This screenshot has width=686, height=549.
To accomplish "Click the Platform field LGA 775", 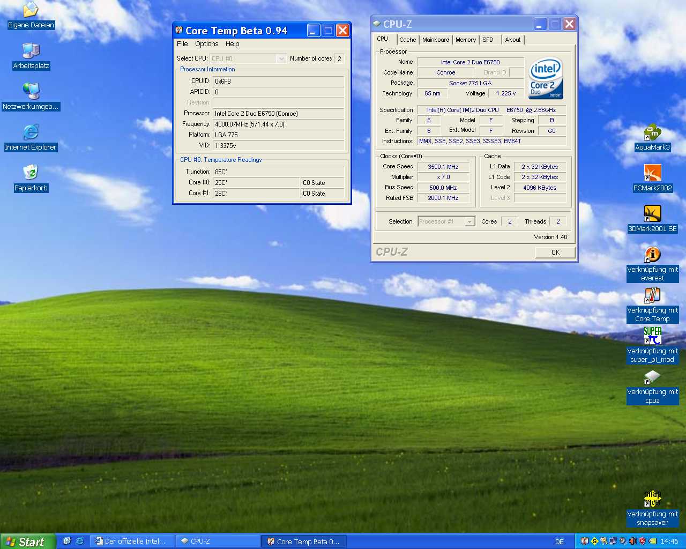I will click(x=278, y=135).
